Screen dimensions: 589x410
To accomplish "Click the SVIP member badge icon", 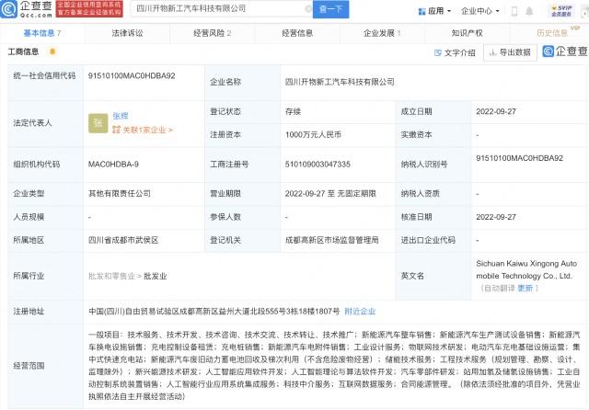I will [x=561, y=11].
